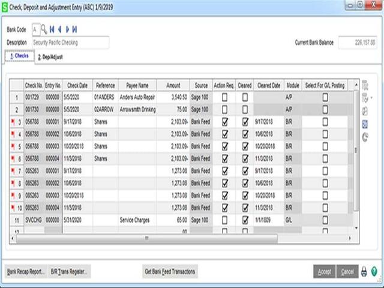384x288 pixels.
Task: Go to the previous bank code record
Action: coord(60,29)
